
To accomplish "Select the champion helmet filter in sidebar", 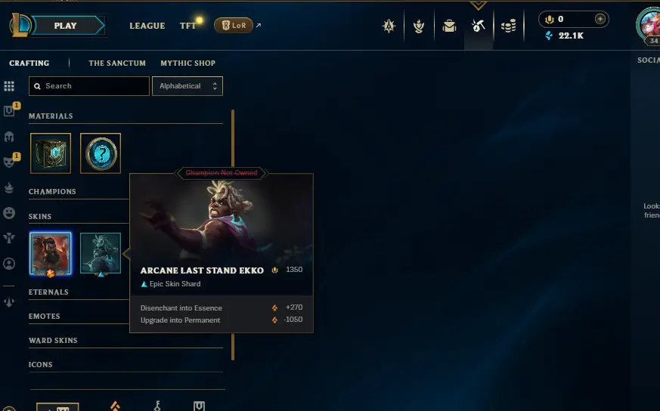I will pyautogui.click(x=9, y=137).
